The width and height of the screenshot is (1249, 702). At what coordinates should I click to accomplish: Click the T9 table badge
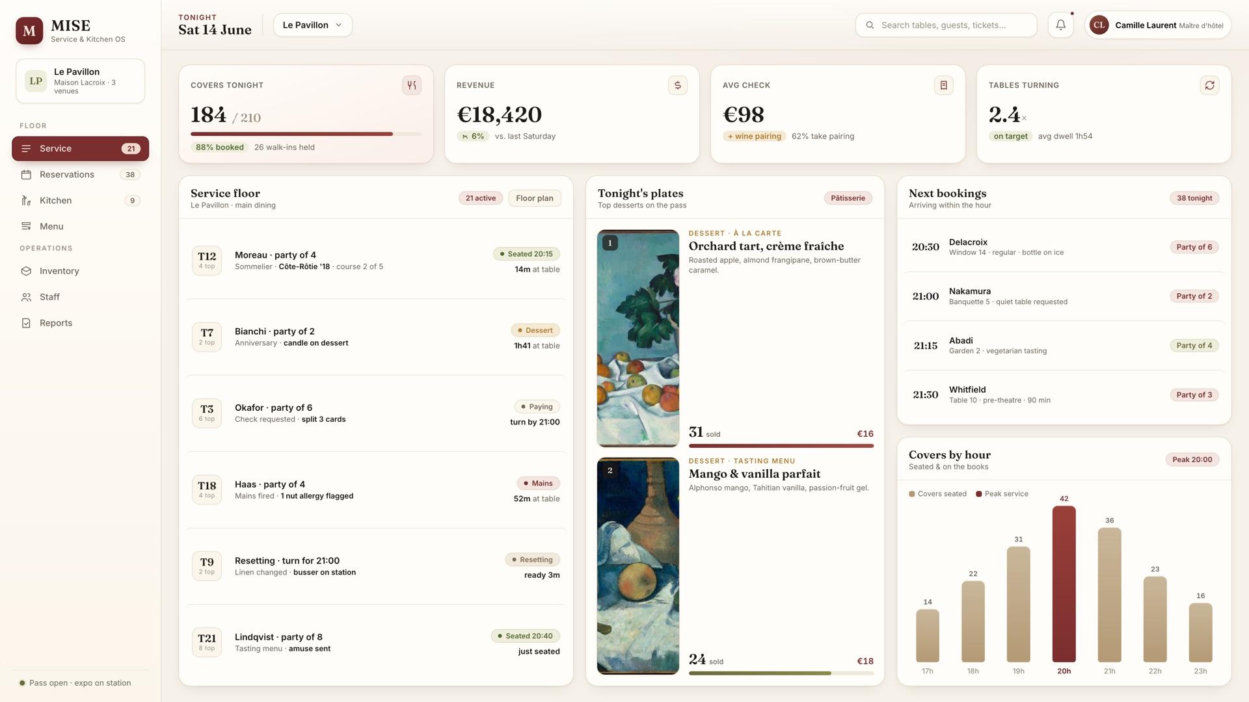(207, 566)
